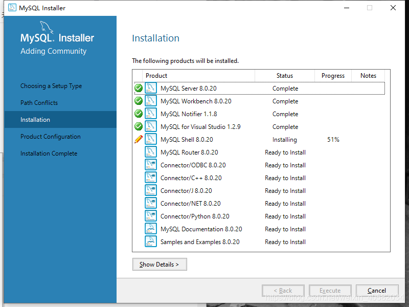Click the pencil installing icon beside MySQL Shell
The image size is (409, 307).
click(139, 139)
